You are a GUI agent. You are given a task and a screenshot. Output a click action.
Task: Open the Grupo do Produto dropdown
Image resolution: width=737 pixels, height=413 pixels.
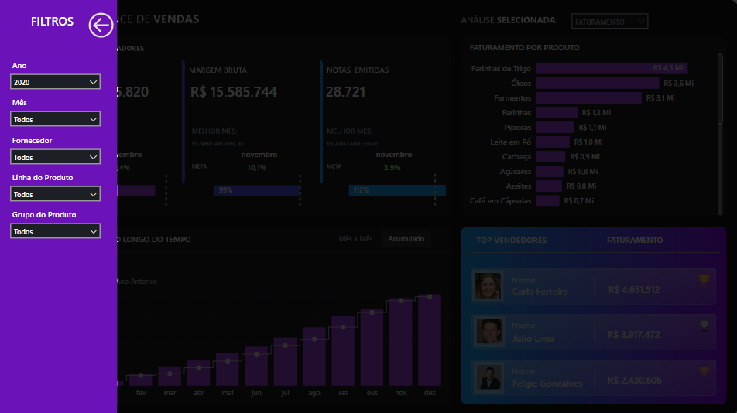(x=56, y=231)
